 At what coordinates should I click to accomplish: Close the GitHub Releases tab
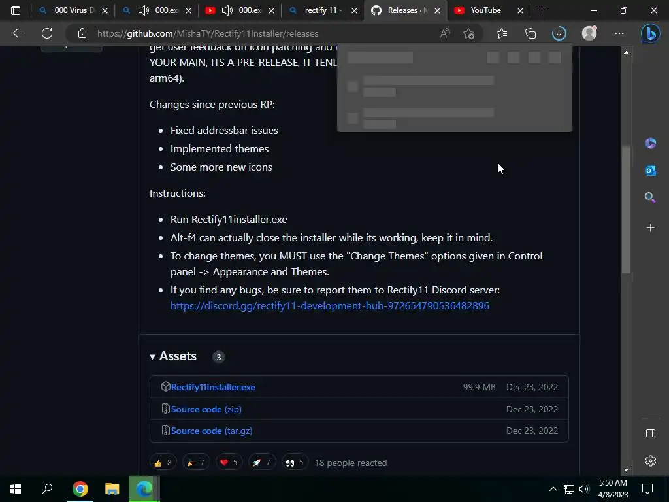[x=437, y=10]
